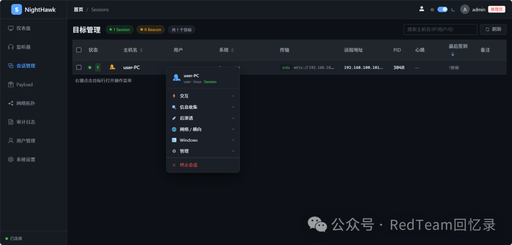Click the globe icon beside 网络 / 横向
512x245 pixels.
[174, 129]
